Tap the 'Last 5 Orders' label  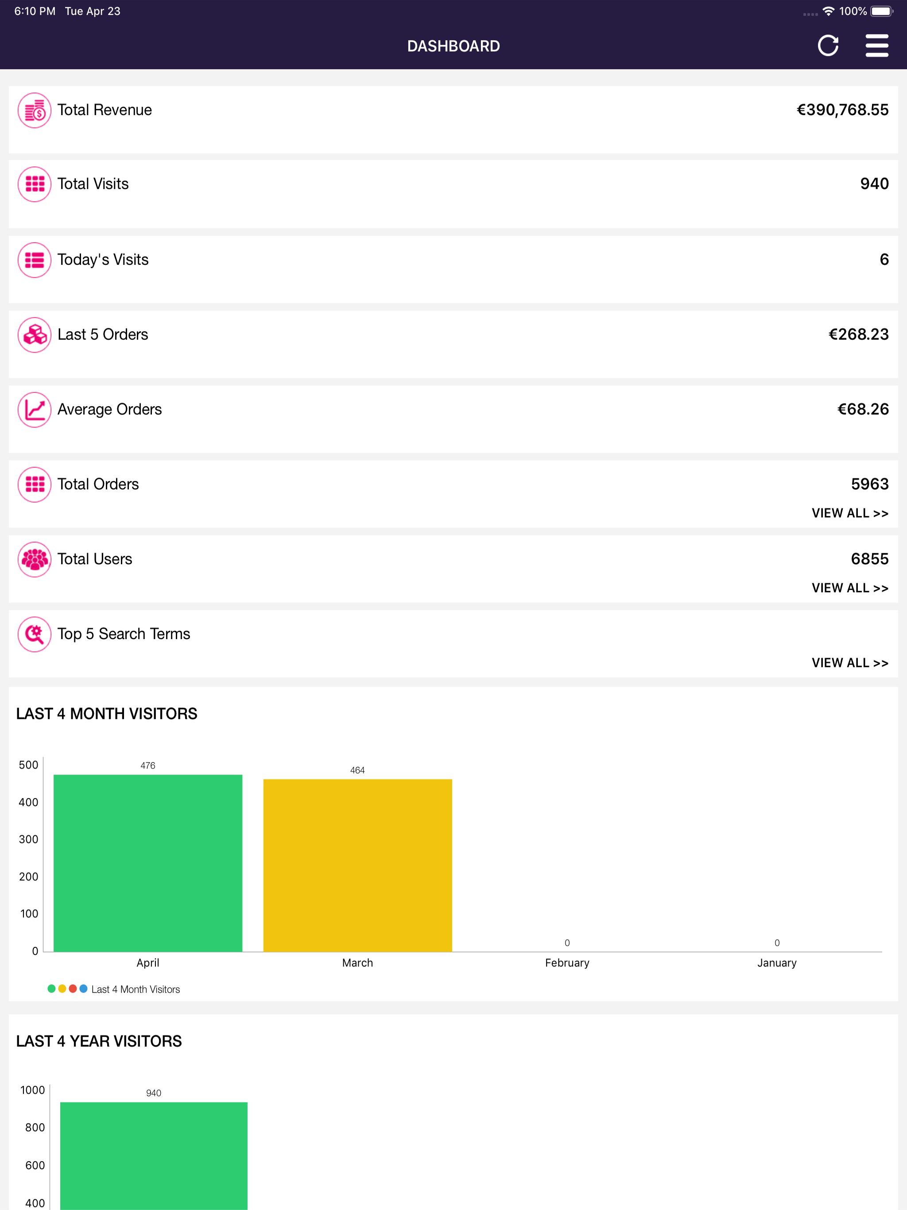click(x=103, y=334)
